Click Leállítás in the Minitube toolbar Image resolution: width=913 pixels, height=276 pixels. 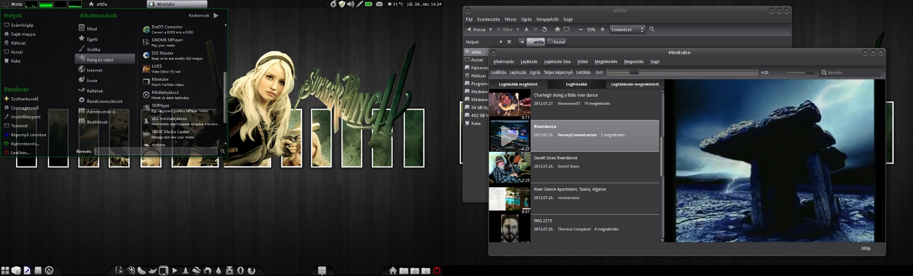pos(498,73)
